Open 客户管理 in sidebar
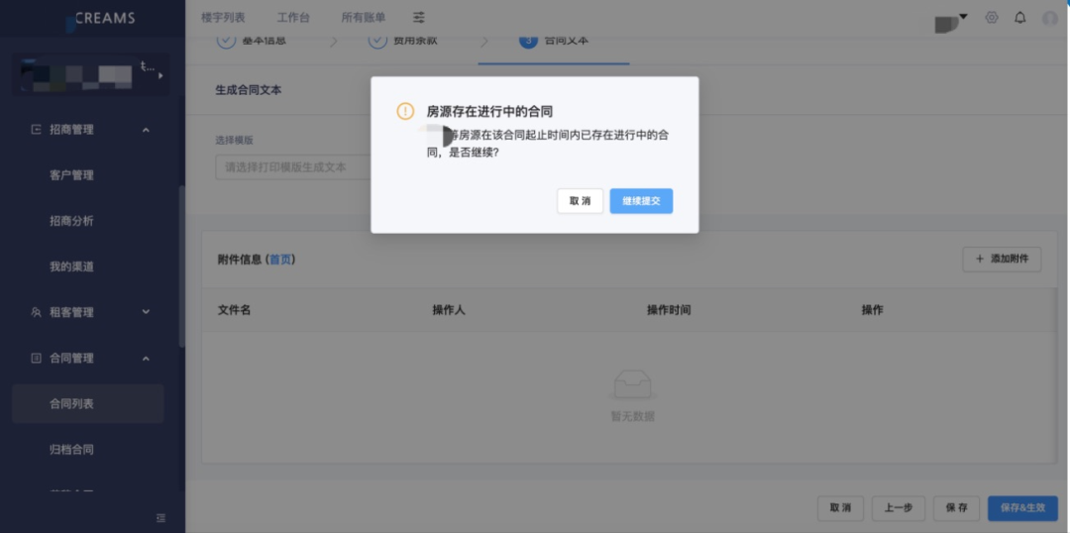 71,175
